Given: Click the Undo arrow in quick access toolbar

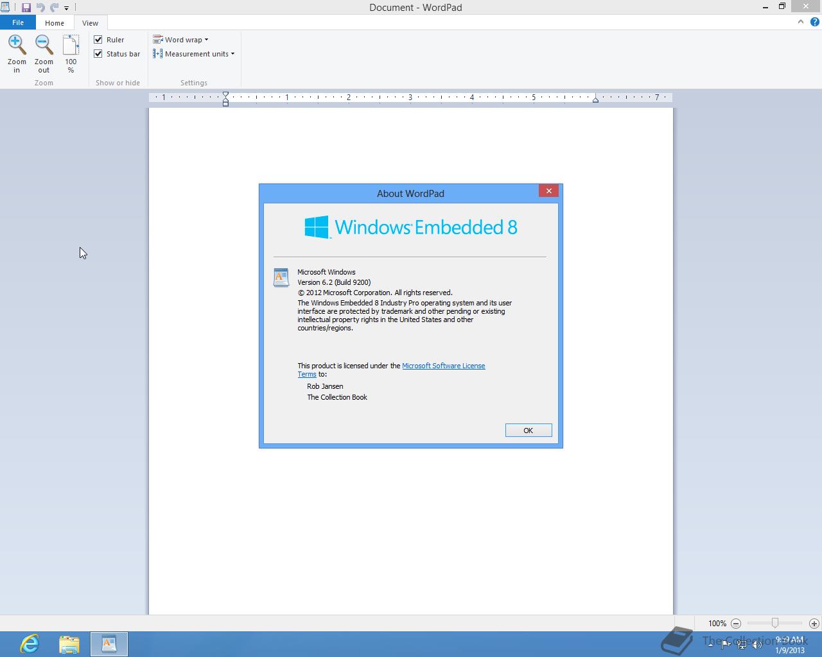Looking at the screenshot, I should [40, 8].
